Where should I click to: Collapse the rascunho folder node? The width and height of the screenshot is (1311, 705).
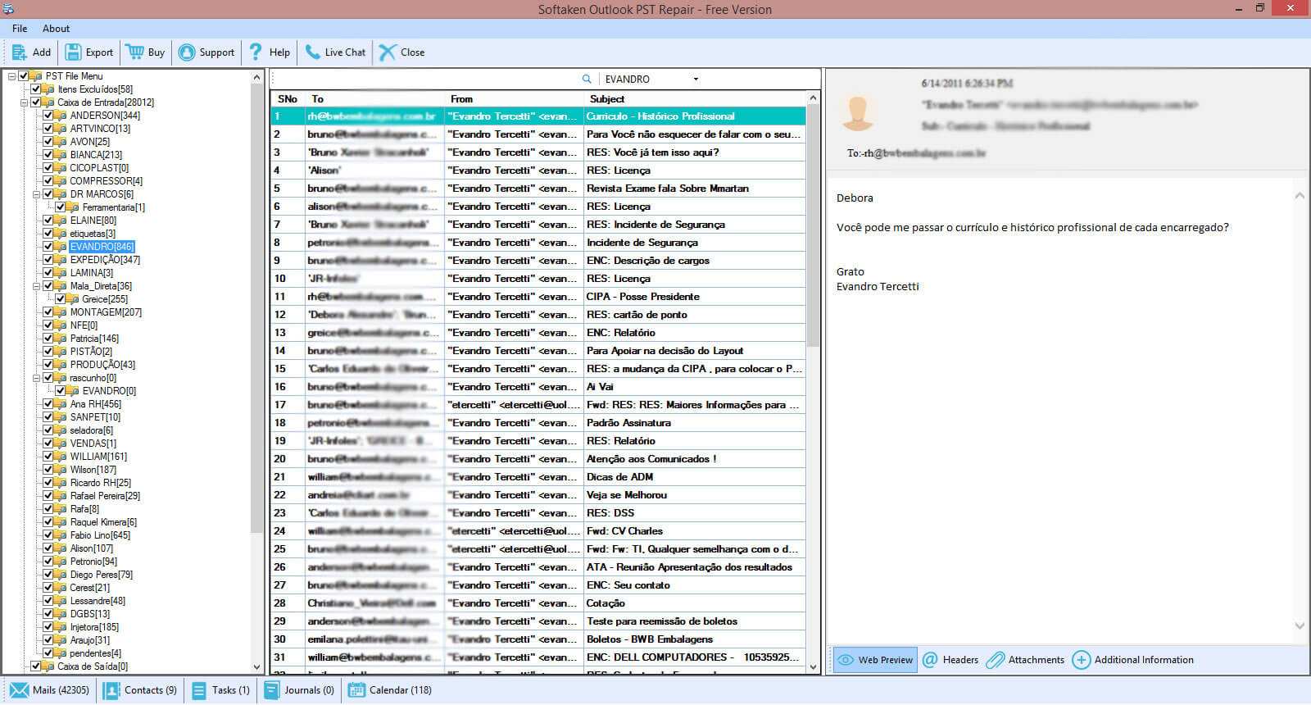[x=36, y=378]
